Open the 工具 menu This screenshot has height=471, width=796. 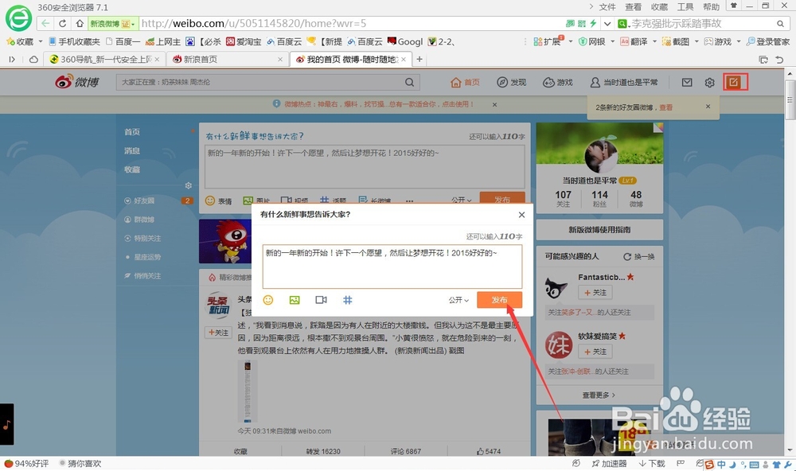click(685, 7)
